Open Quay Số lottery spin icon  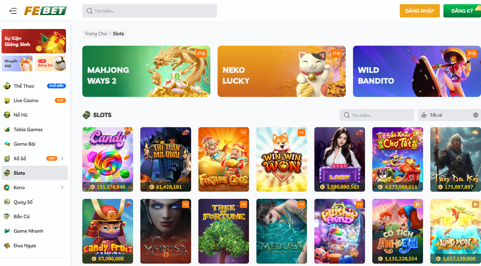tap(7, 202)
